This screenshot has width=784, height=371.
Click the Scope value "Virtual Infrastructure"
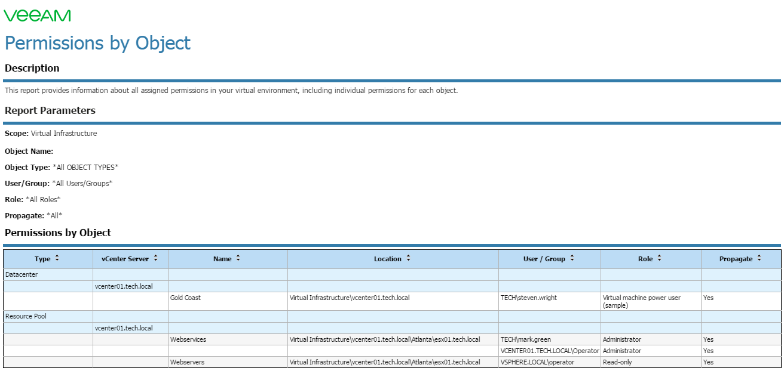tap(64, 134)
